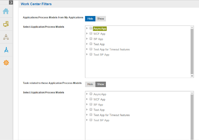Image resolution: width=199 pixels, height=140 pixels.
Task: Open the drafting compass design icon
Action: [x=6, y=50]
